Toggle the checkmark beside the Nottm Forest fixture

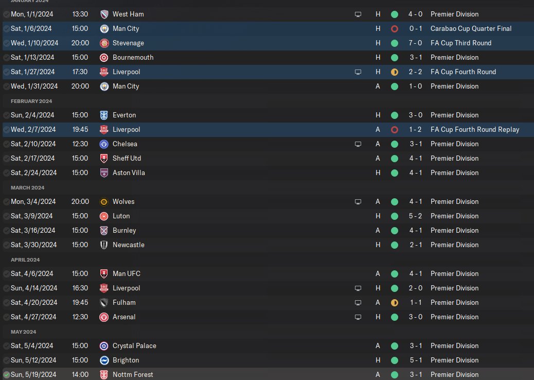6,375
